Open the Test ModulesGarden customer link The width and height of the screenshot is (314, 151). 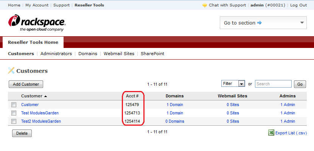click(x=40, y=113)
